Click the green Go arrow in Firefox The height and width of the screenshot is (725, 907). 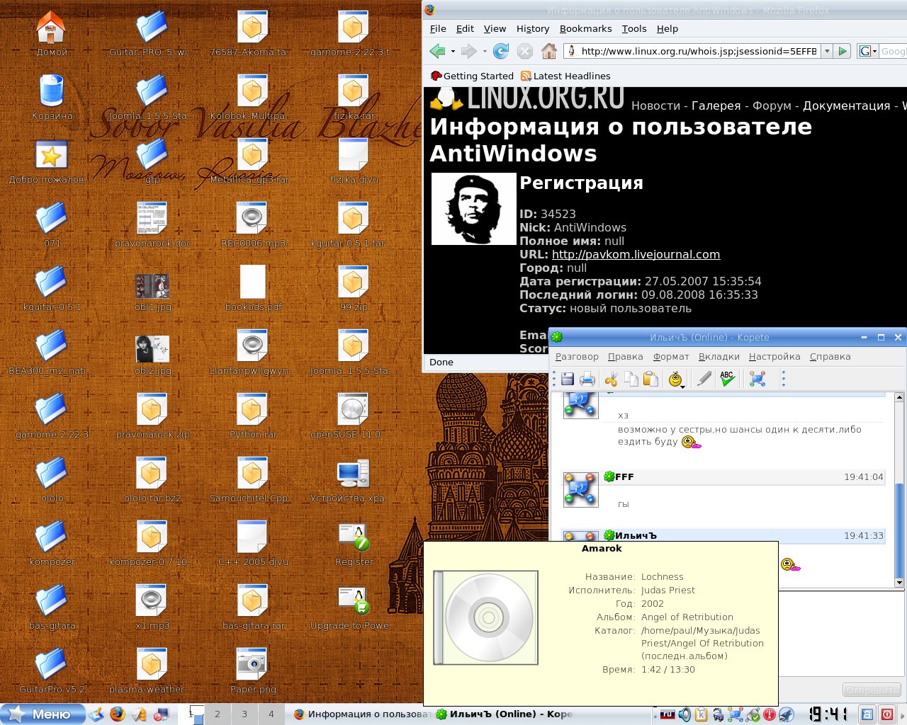pyautogui.click(x=843, y=51)
